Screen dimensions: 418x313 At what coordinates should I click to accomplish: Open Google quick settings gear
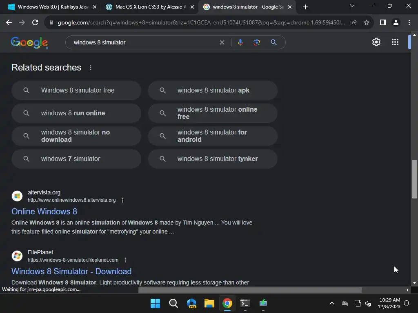[376, 42]
